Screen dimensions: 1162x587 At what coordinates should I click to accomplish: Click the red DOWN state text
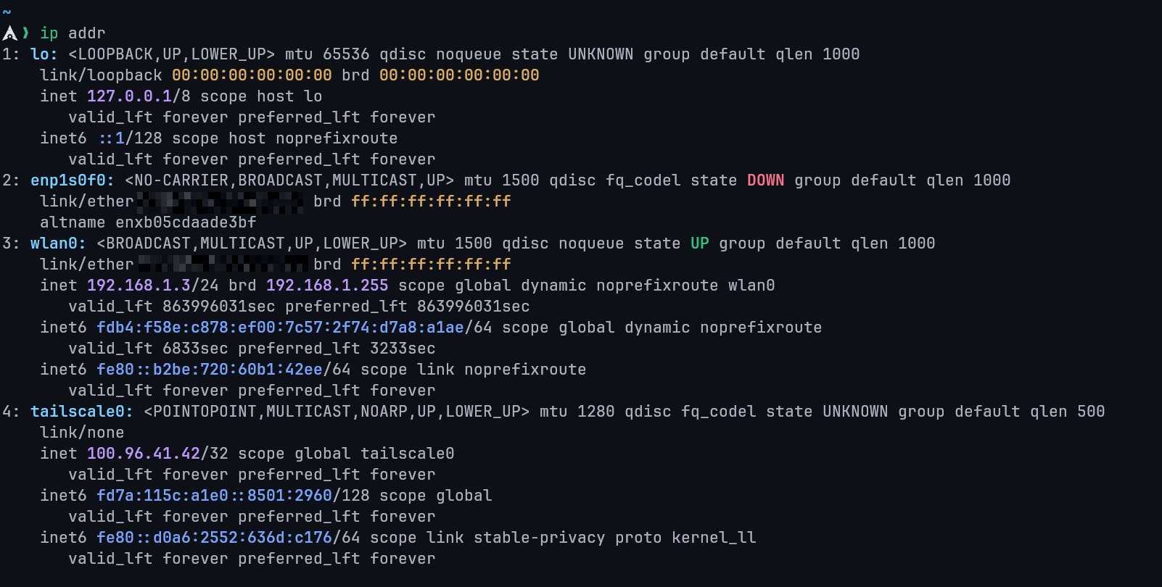click(765, 180)
